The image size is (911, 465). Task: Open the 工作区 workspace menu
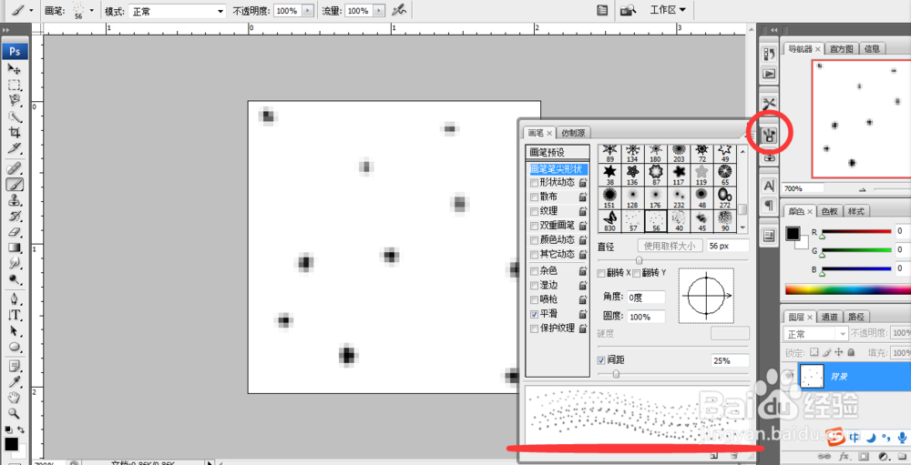pyautogui.click(x=668, y=10)
